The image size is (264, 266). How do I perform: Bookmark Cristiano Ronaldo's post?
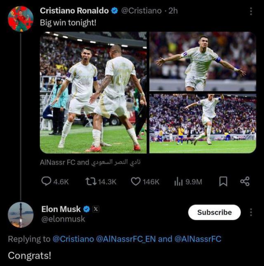tap(223, 181)
